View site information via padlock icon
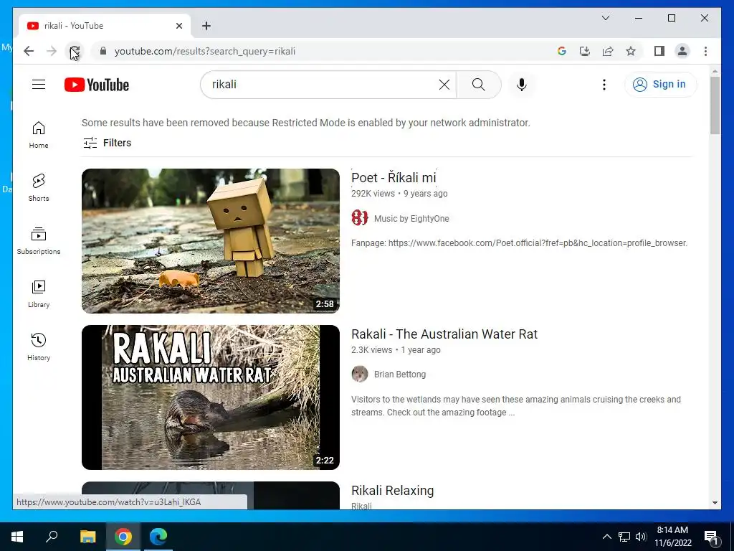 pos(103,51)
